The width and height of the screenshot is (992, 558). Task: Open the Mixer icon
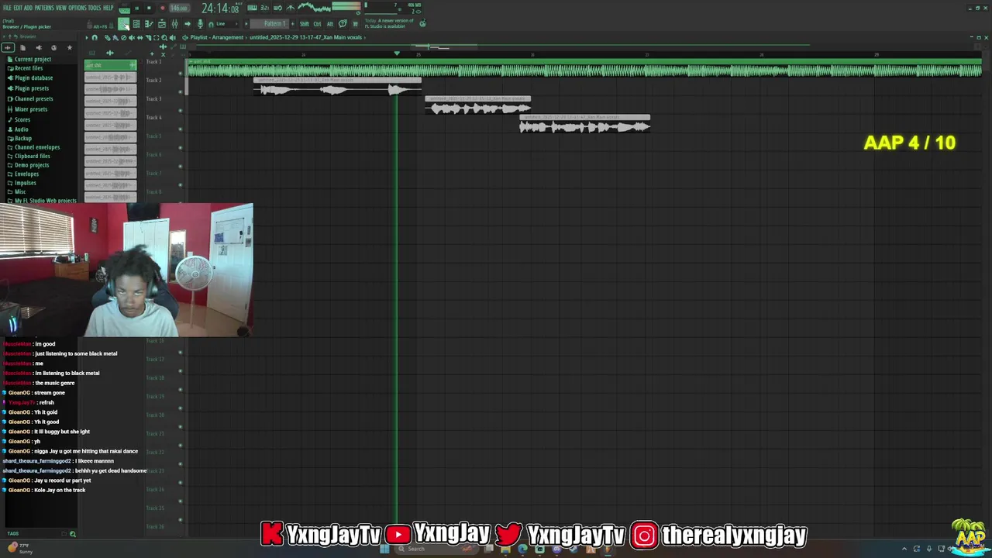tap(175, 24)
